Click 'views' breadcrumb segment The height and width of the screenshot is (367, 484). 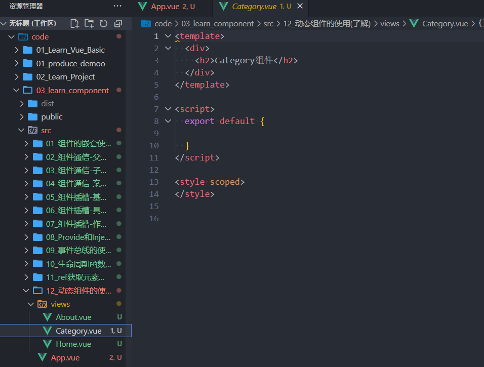click(x=389, y=24)
